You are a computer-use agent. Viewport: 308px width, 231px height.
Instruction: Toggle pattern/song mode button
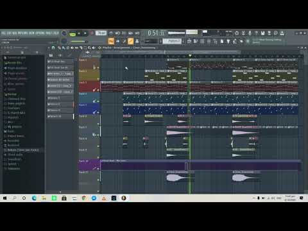tap(73, 34)
